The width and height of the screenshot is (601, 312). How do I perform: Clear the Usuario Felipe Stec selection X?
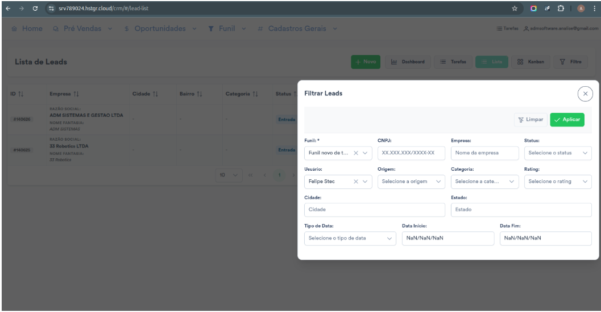[x=355, y=182]
